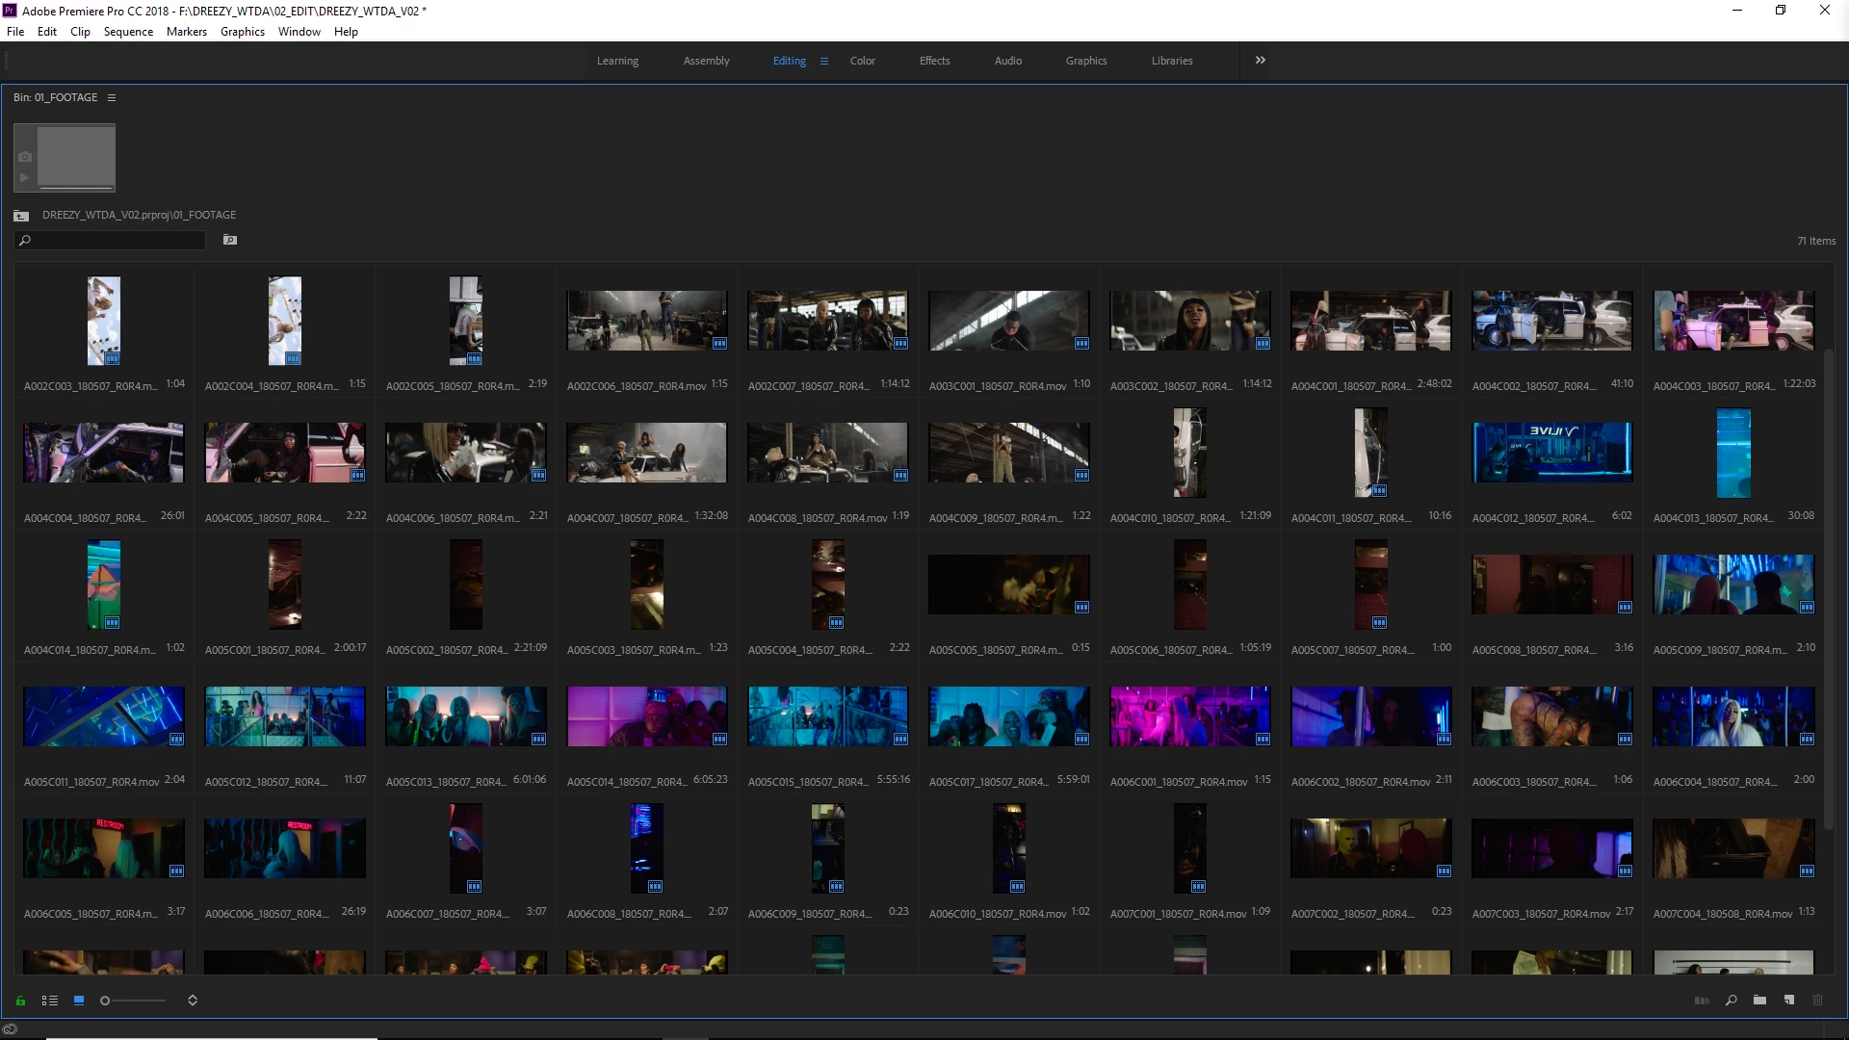Click the thumbnail size zoom slider

[x=135, y=1001]
